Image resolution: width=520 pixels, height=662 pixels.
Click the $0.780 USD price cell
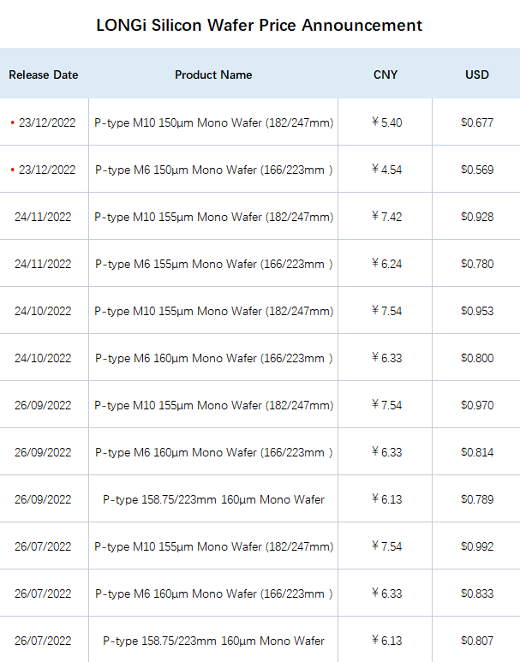click(477, 264)
